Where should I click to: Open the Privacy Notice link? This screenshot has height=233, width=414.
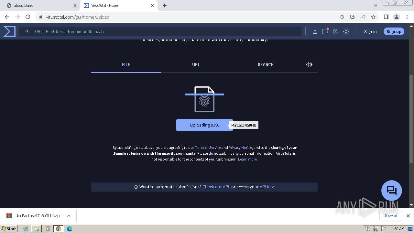[240, 148]
